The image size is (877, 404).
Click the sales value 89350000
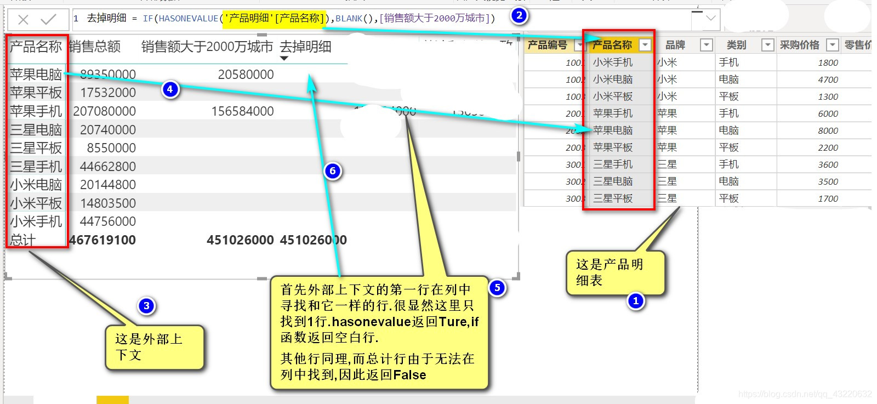108,75
